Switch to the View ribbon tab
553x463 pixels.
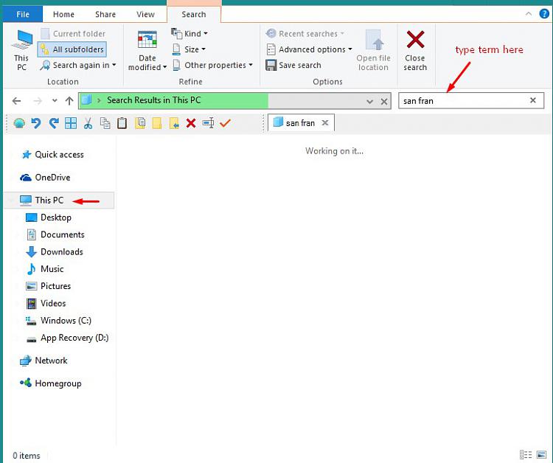point(145,15)
